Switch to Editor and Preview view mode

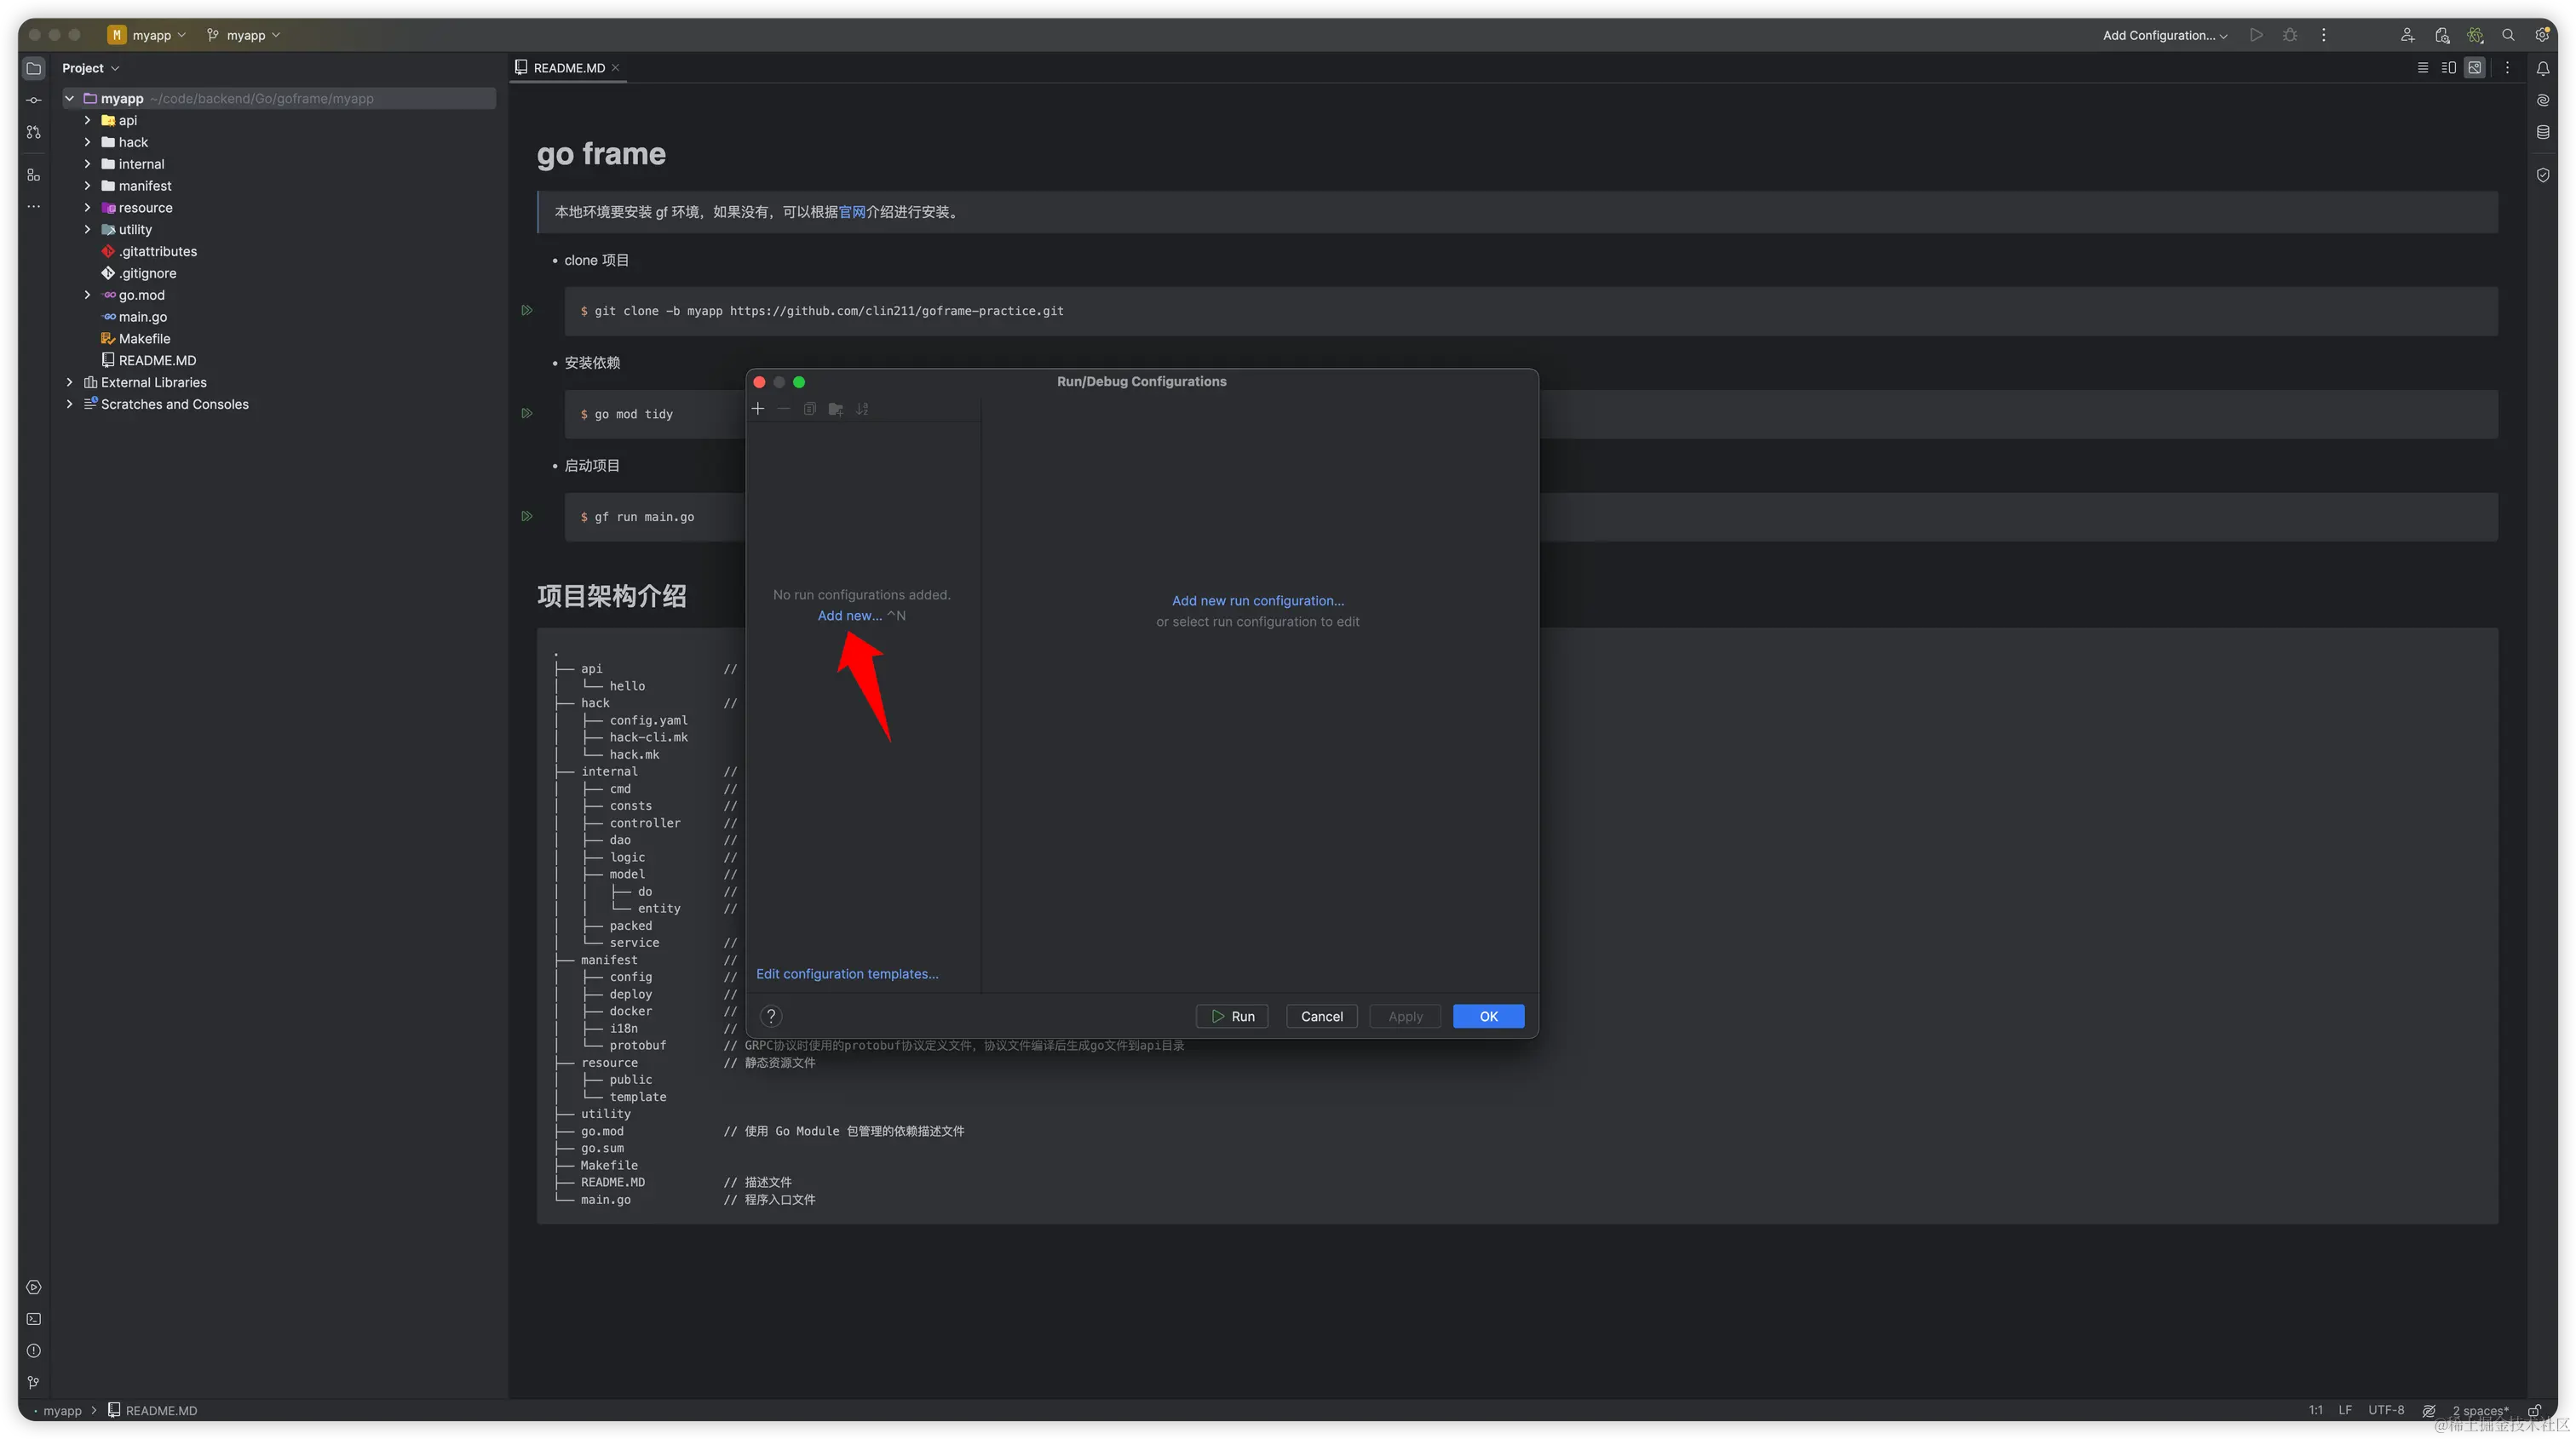2448,68
